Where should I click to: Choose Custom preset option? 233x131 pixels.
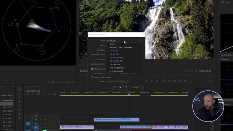point(112,44)
